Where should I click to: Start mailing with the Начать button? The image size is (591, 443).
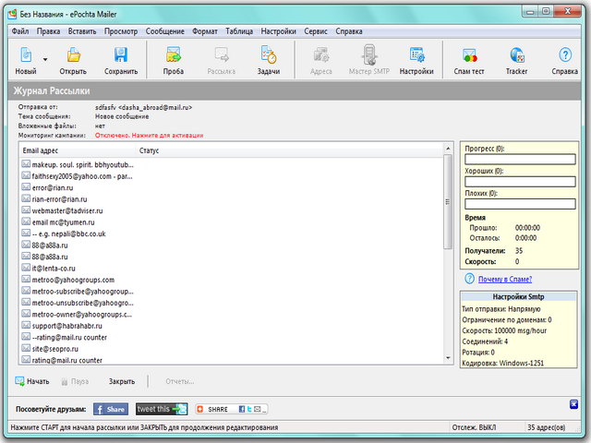(x=32, y=381)
